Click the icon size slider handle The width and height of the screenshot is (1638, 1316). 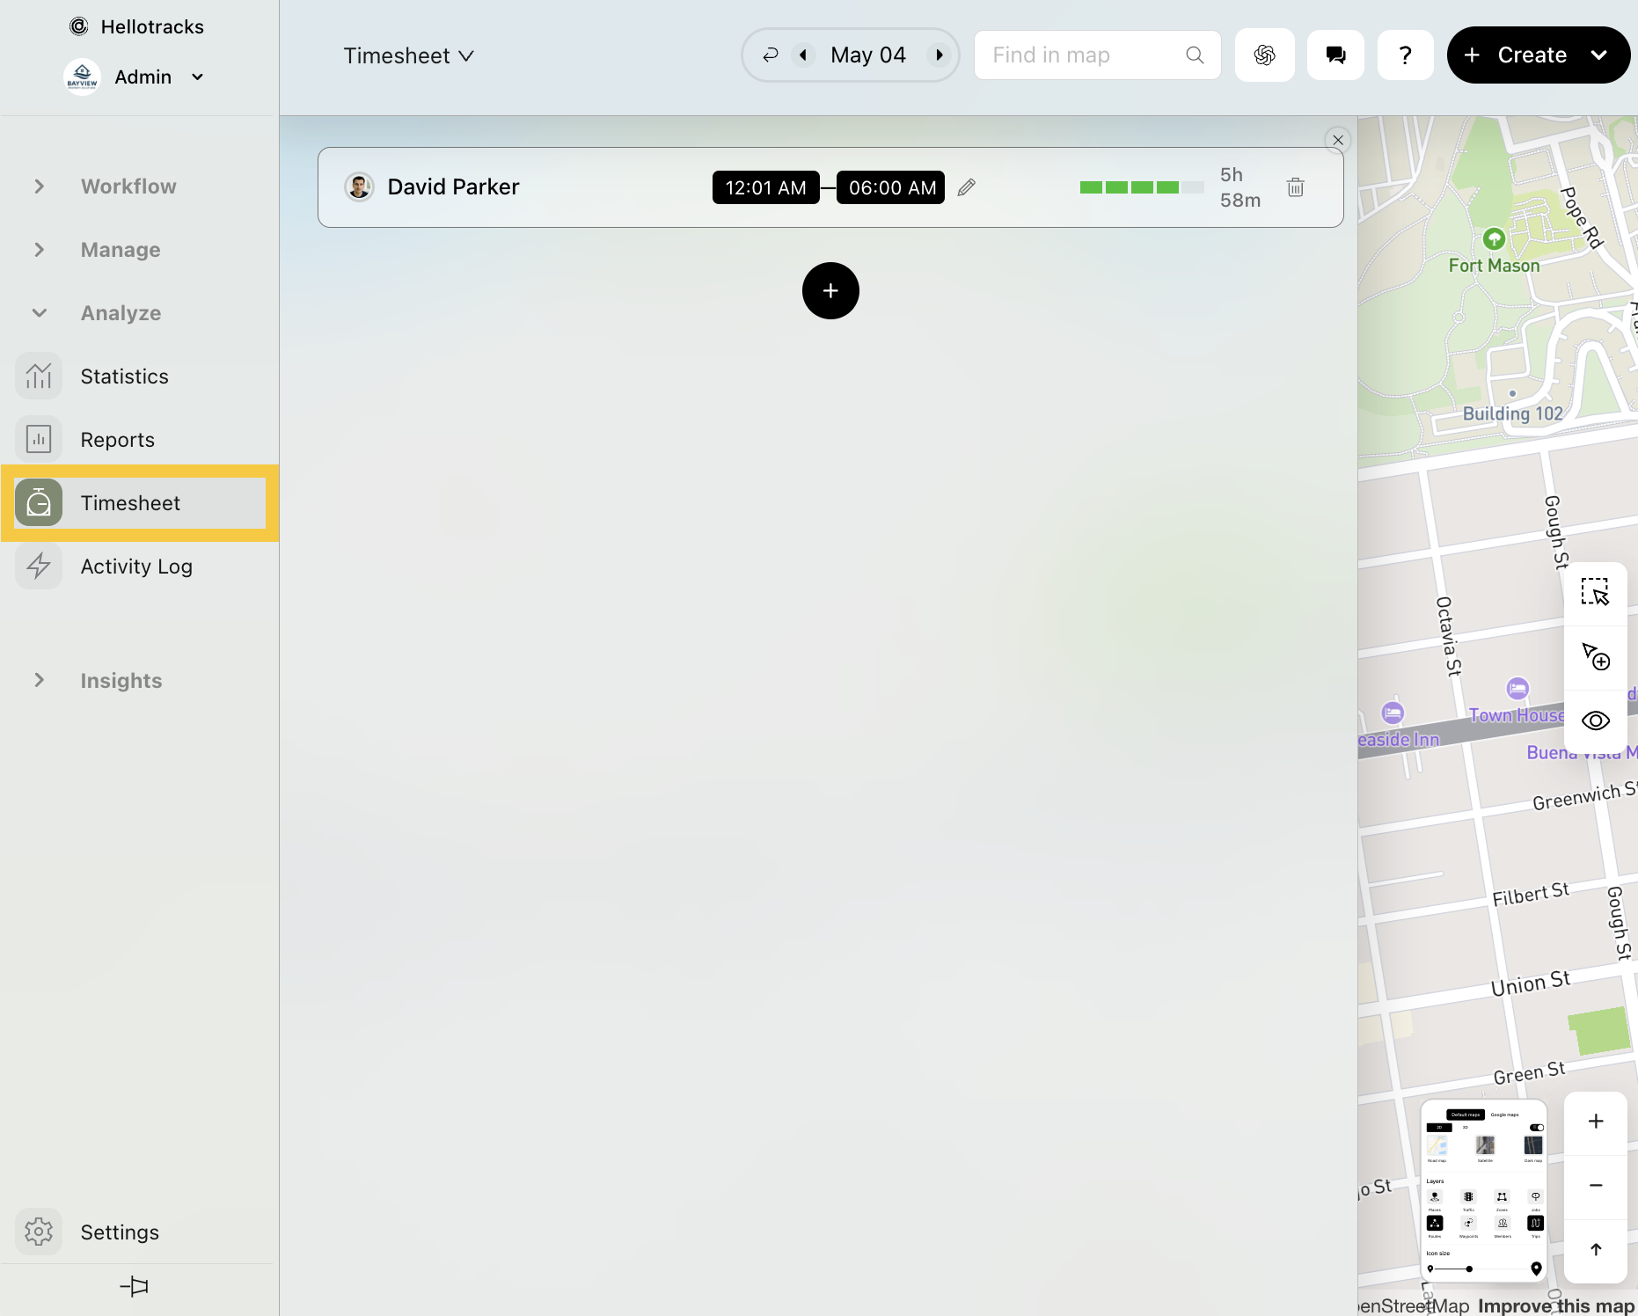[x=1469, y=1268]
